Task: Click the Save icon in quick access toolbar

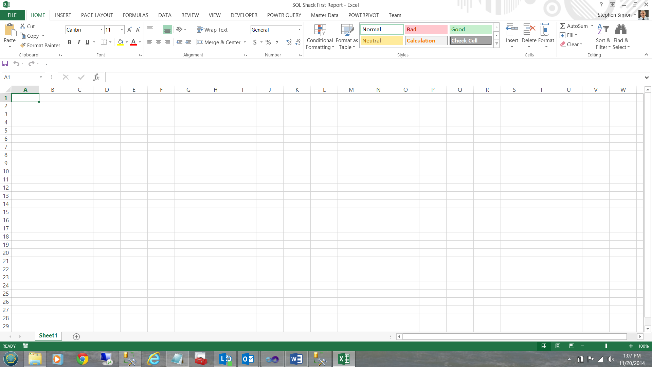Action: pos(5,64)
